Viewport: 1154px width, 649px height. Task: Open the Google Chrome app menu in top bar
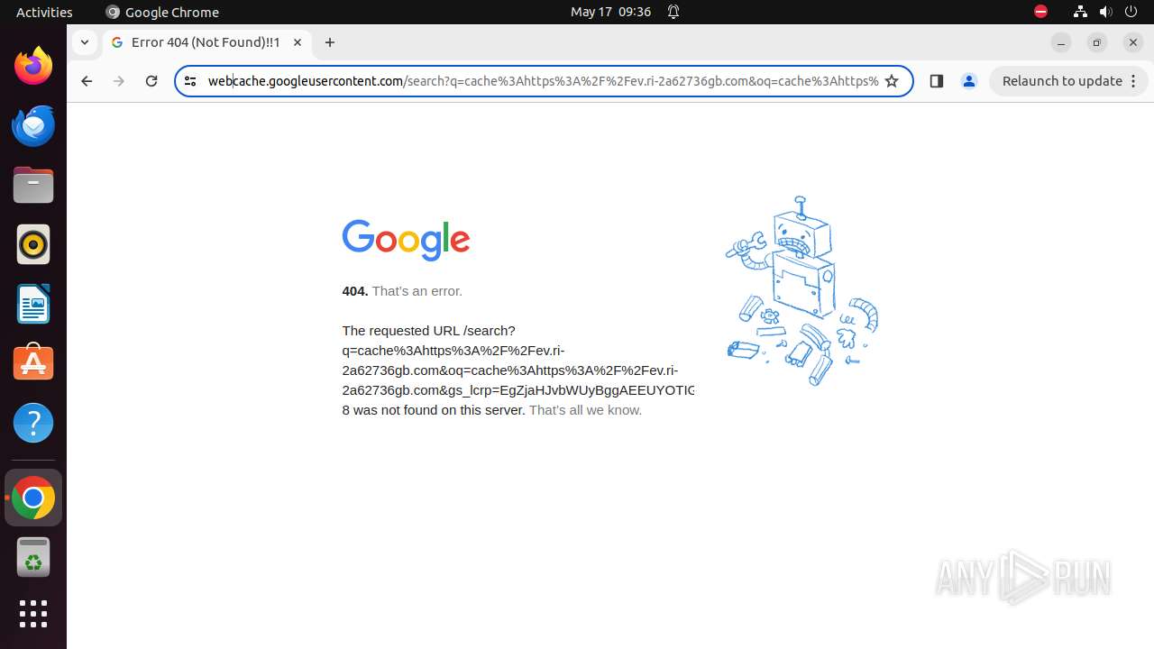[162, 12]
